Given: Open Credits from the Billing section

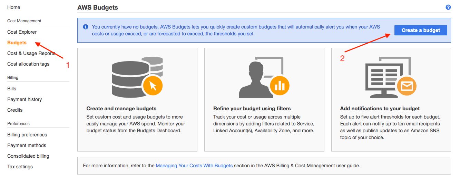Looking at the screenshot, I should pyautogui.click(x=15, y=110).
